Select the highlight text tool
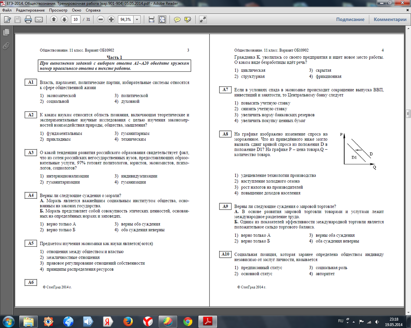This screenshot has width=411, height=328. click(188, 19)
